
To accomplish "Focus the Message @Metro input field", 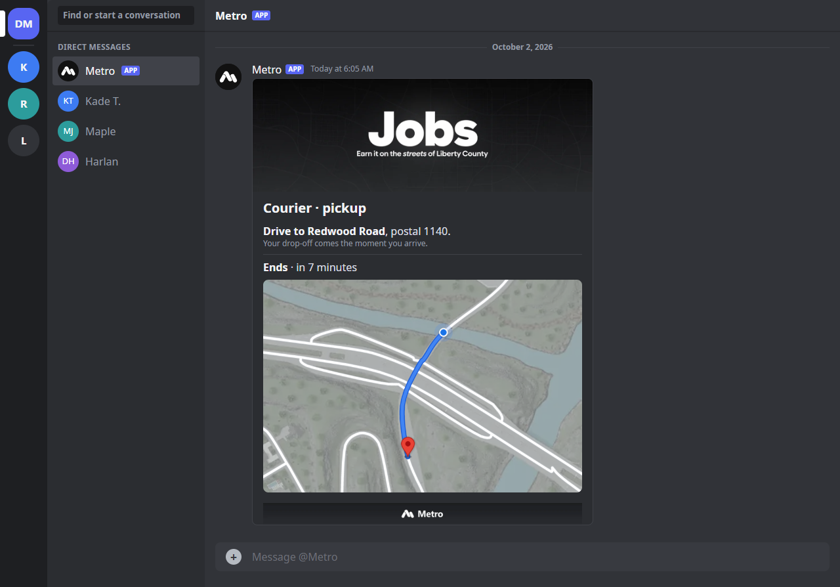I will click(x=537, y=557).
